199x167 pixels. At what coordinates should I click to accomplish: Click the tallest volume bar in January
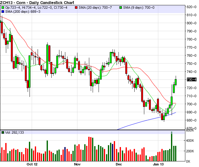(x=172, y=146)
